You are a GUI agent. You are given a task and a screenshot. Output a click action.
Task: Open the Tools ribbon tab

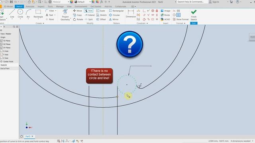click(x=50, y=6)
